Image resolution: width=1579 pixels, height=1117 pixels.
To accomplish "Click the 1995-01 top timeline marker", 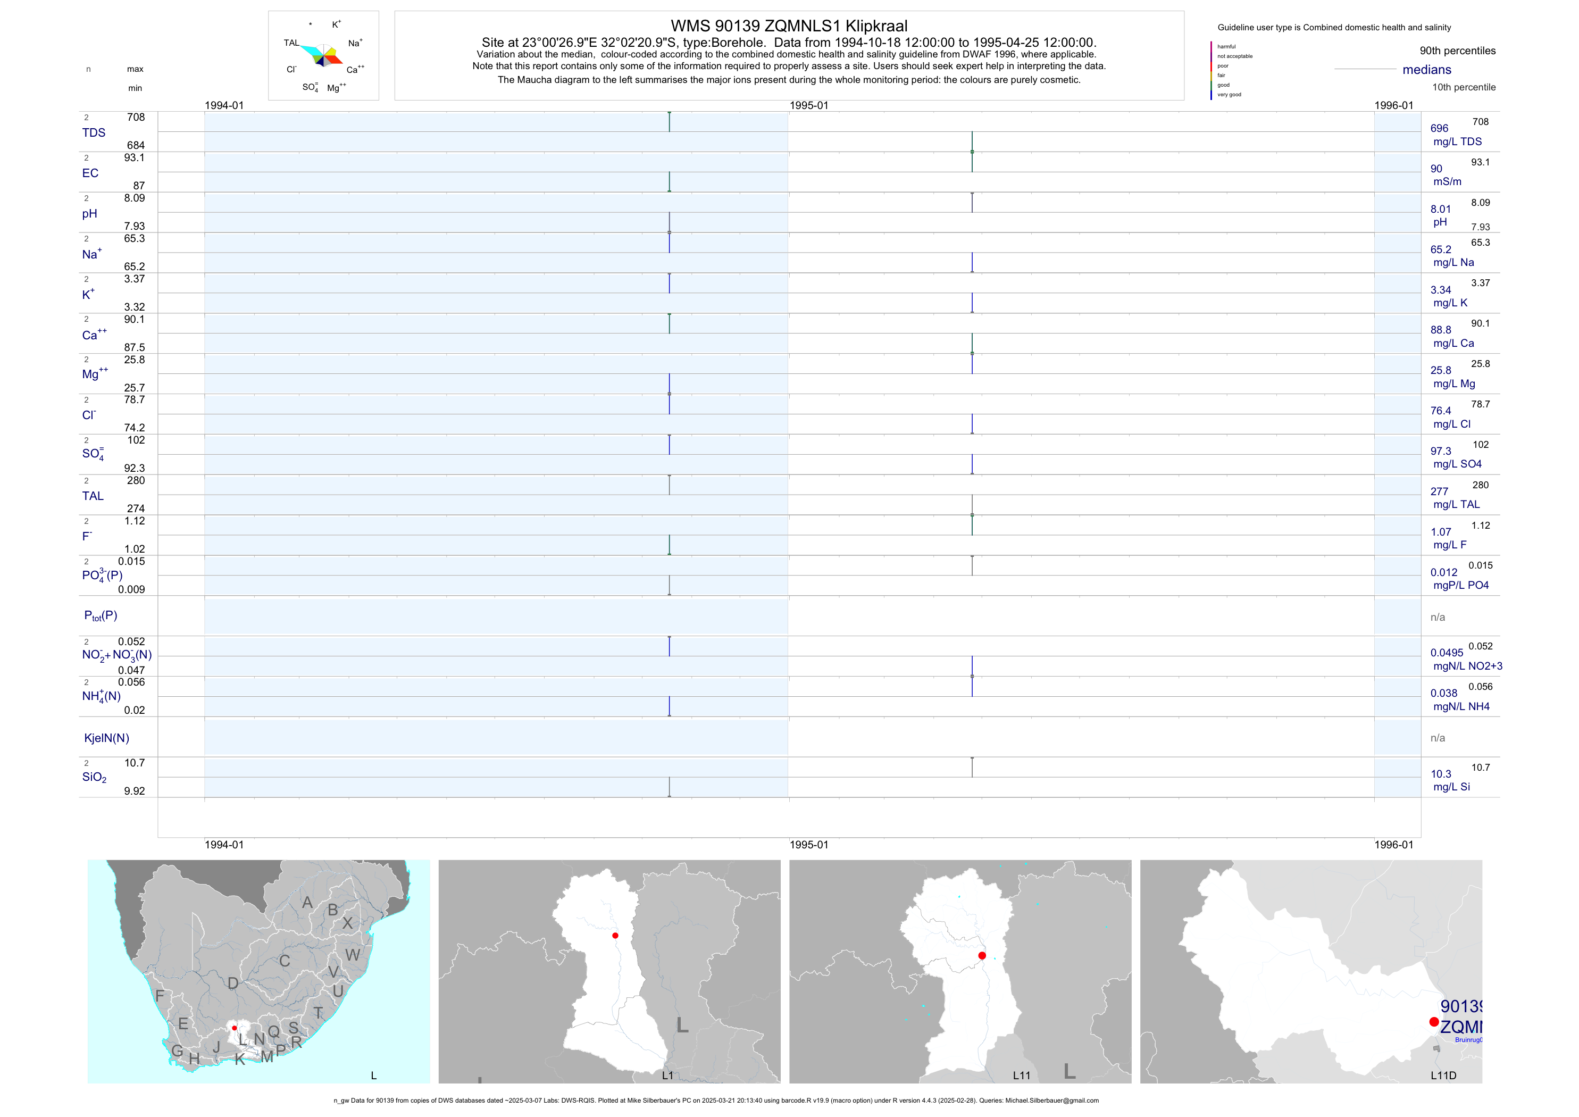I will (x=809, y=105).
